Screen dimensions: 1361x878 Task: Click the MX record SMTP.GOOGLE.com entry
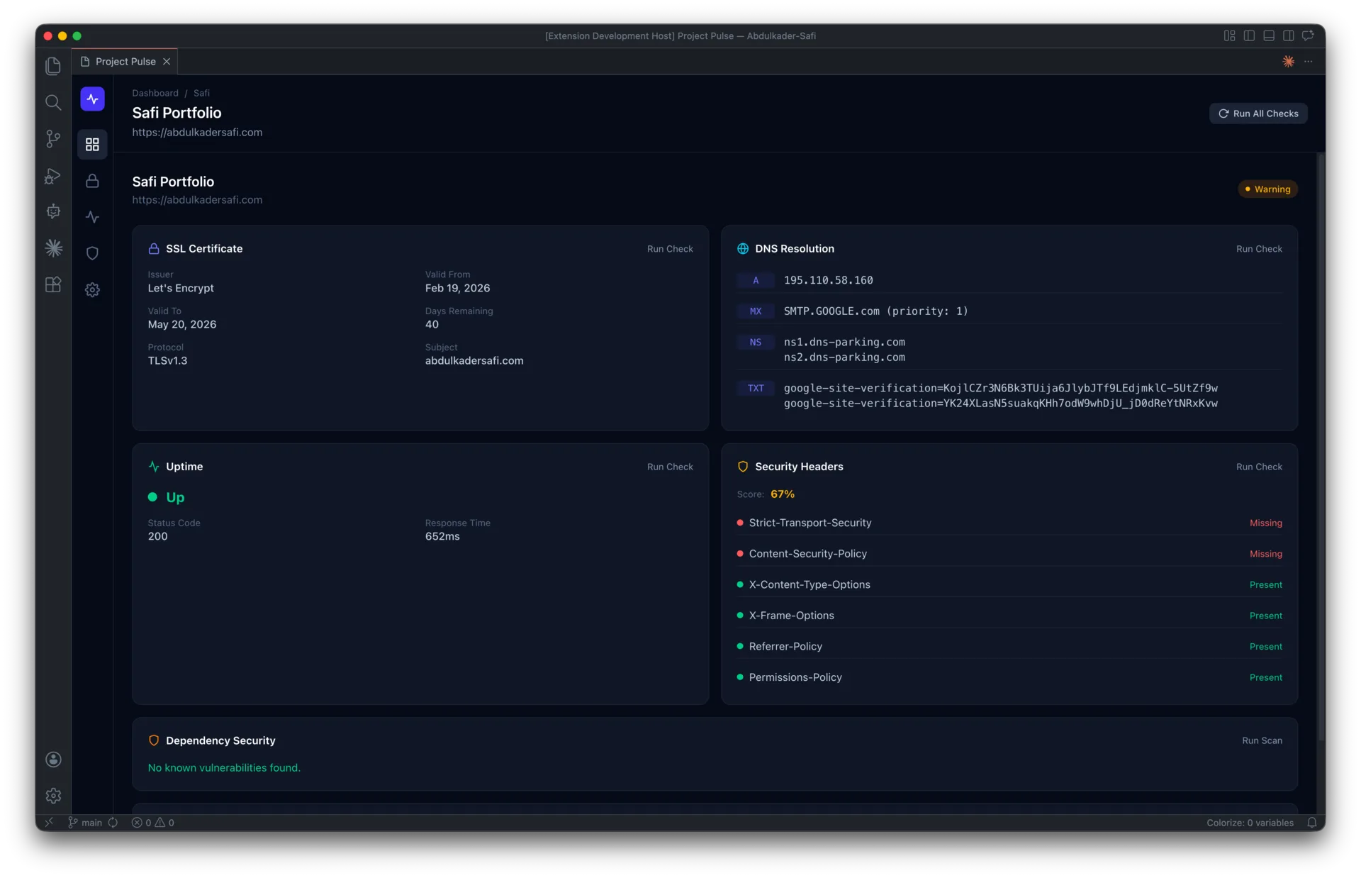coord(875,311)
